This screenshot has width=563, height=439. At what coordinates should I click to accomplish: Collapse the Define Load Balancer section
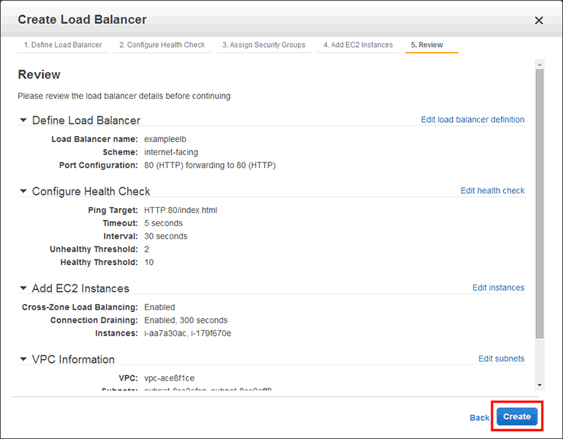coord(23,120)
